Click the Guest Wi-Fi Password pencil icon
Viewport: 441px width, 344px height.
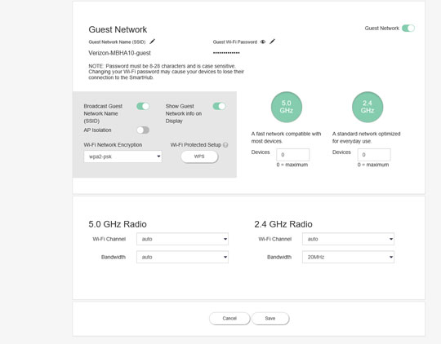(272, 42)
